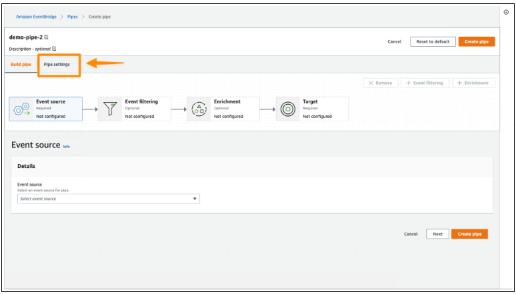Click Cancel in the top header
This screenshot has height=294, width=516.
point(394,41)
